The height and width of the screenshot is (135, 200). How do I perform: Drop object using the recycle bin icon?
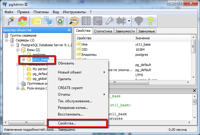click(60, 21)
